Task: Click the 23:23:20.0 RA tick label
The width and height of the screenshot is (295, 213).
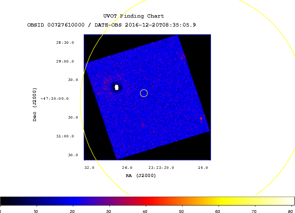Action: coord(161,168)
